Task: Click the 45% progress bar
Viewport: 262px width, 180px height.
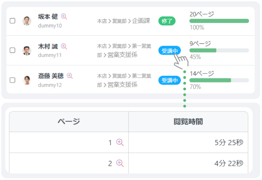Action: pyautogui.click(x=219, y=51)
